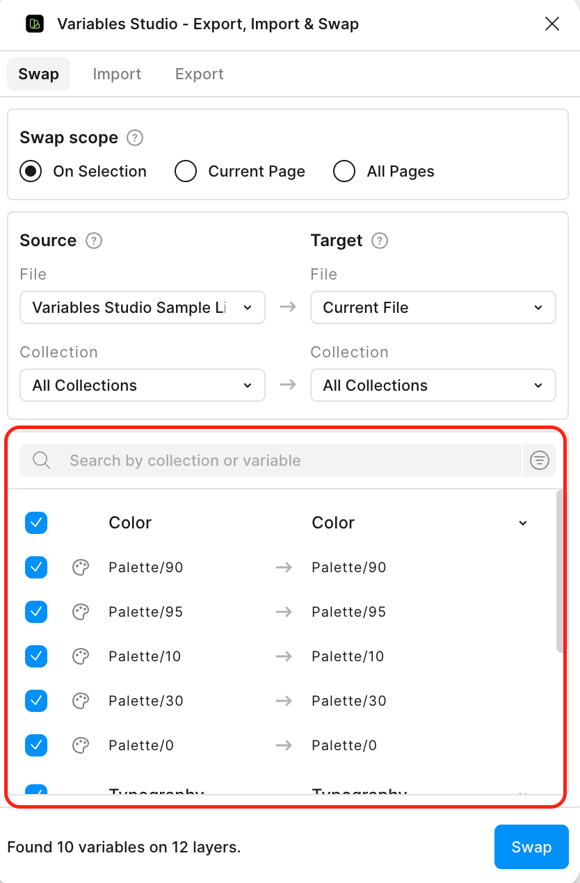
Task: Open the Variables Studio plugin logo icon
Action: [x=35, y=24]
